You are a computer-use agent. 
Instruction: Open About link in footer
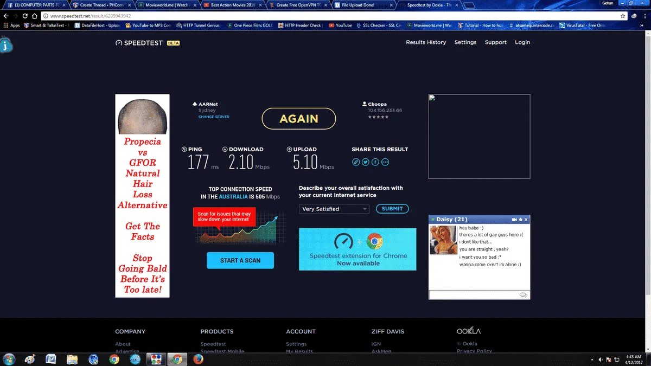click(x=123, y=344)
